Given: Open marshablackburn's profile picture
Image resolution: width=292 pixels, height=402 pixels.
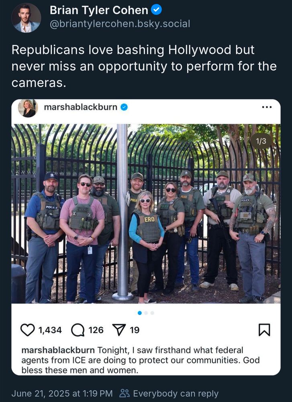Looking at the screenshot, I should [x=28, y=108].
